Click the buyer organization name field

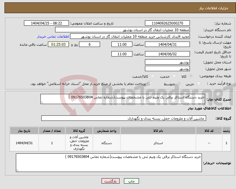pyautogui.click(x=122, y=30)
